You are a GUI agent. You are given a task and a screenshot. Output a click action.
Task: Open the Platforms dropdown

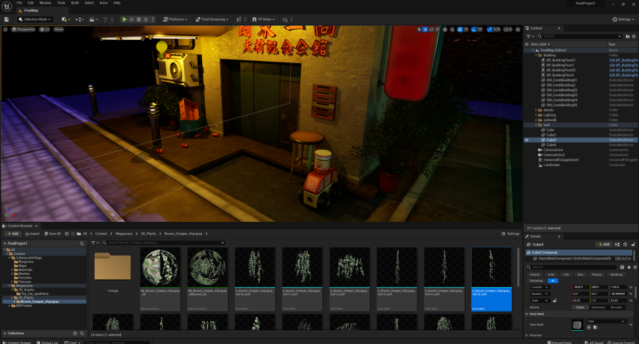(175, 19)
